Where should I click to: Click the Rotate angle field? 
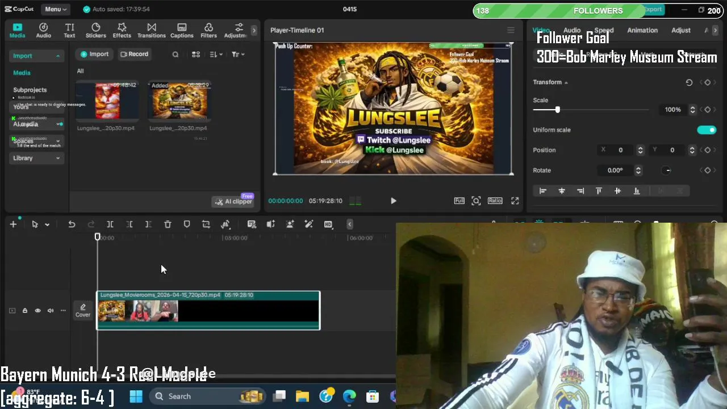pyautogui.click(x=616, y=170)
